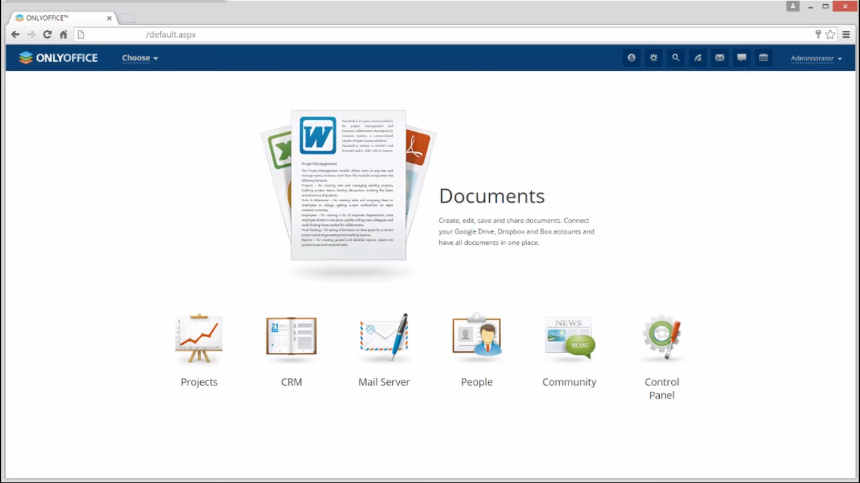
Task: Open the calendar icon in header
Action: 764,58
